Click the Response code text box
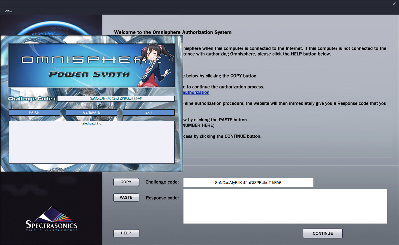Image resolution: width=399 pixels, height=245 pixels. point(285,206)
